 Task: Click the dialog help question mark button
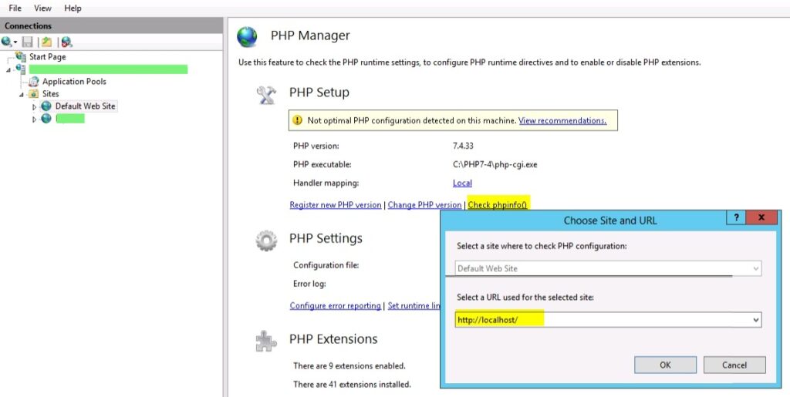click(x=736, y=218)
